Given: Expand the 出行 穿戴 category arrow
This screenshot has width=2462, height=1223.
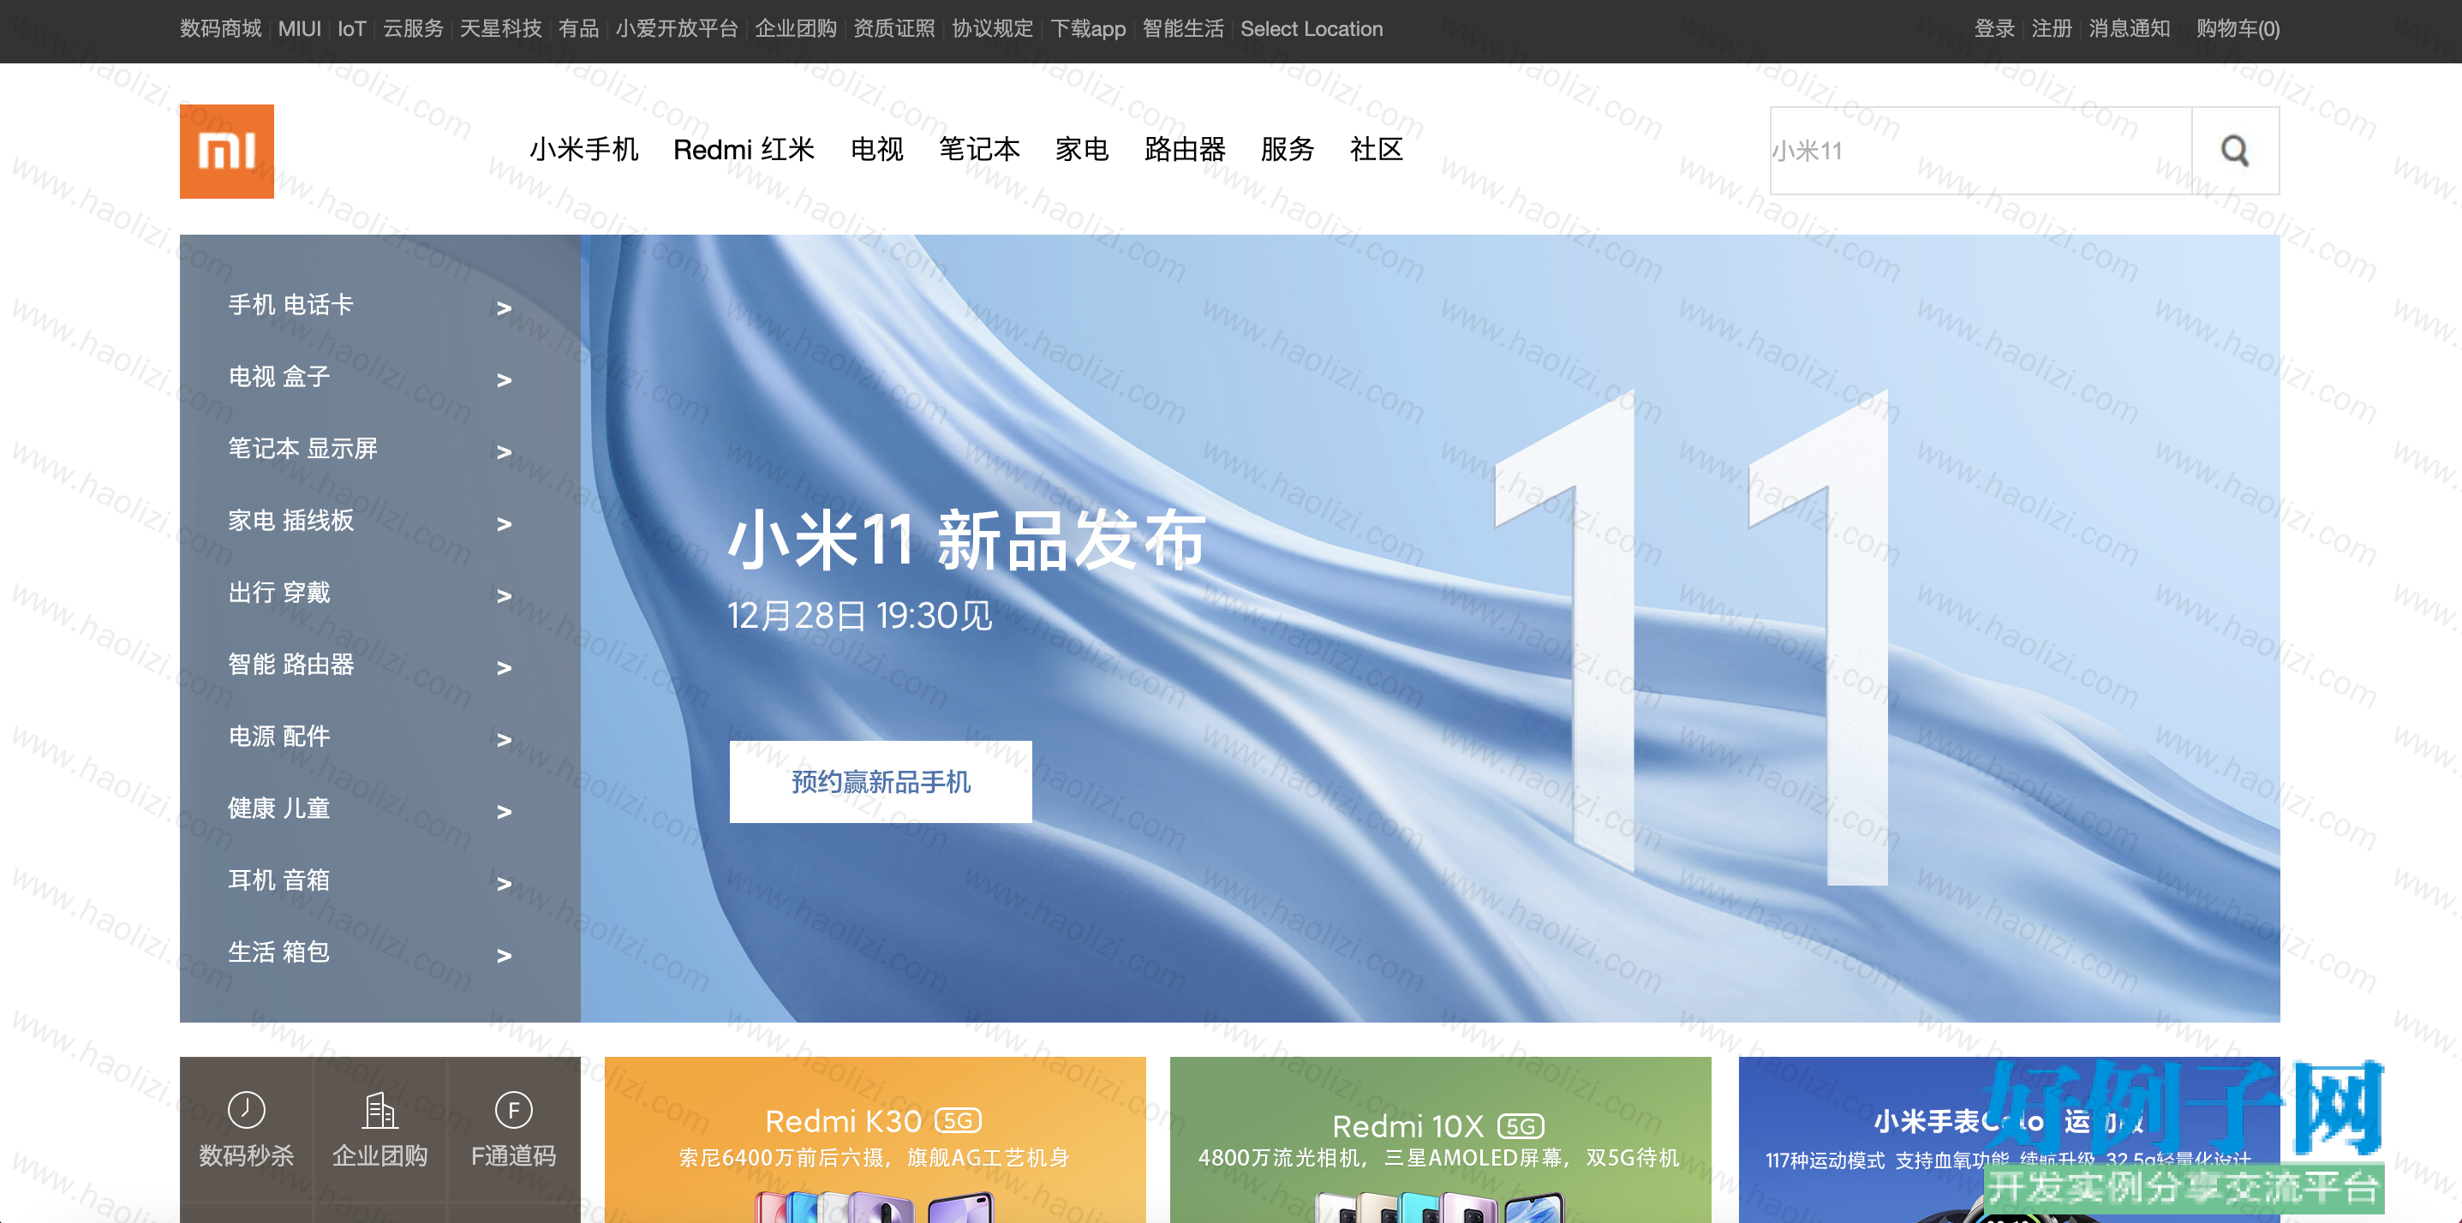Looking at the screenshot, I should [504, 595].
